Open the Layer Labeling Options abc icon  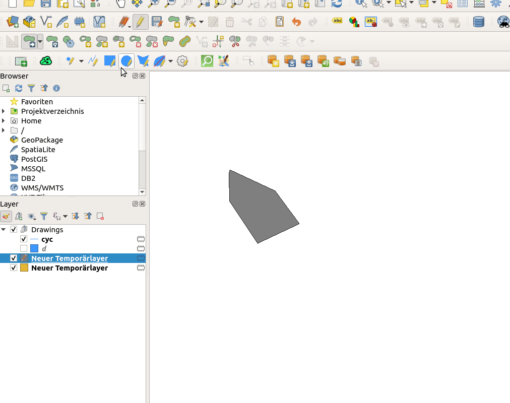click(337, 22)
